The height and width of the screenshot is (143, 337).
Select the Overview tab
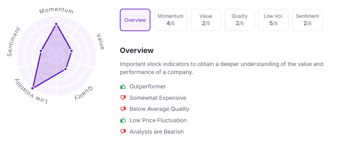pos(135,20)
